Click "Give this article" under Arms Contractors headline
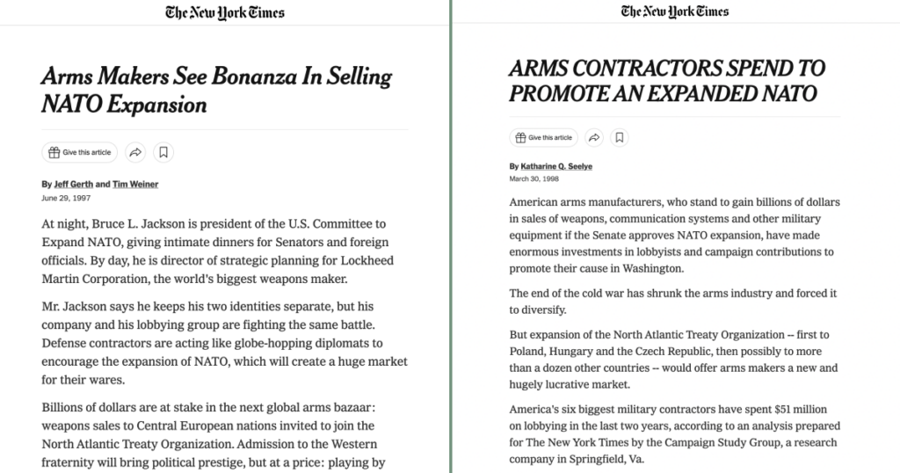900x473 pixels. tap(543, 138)
